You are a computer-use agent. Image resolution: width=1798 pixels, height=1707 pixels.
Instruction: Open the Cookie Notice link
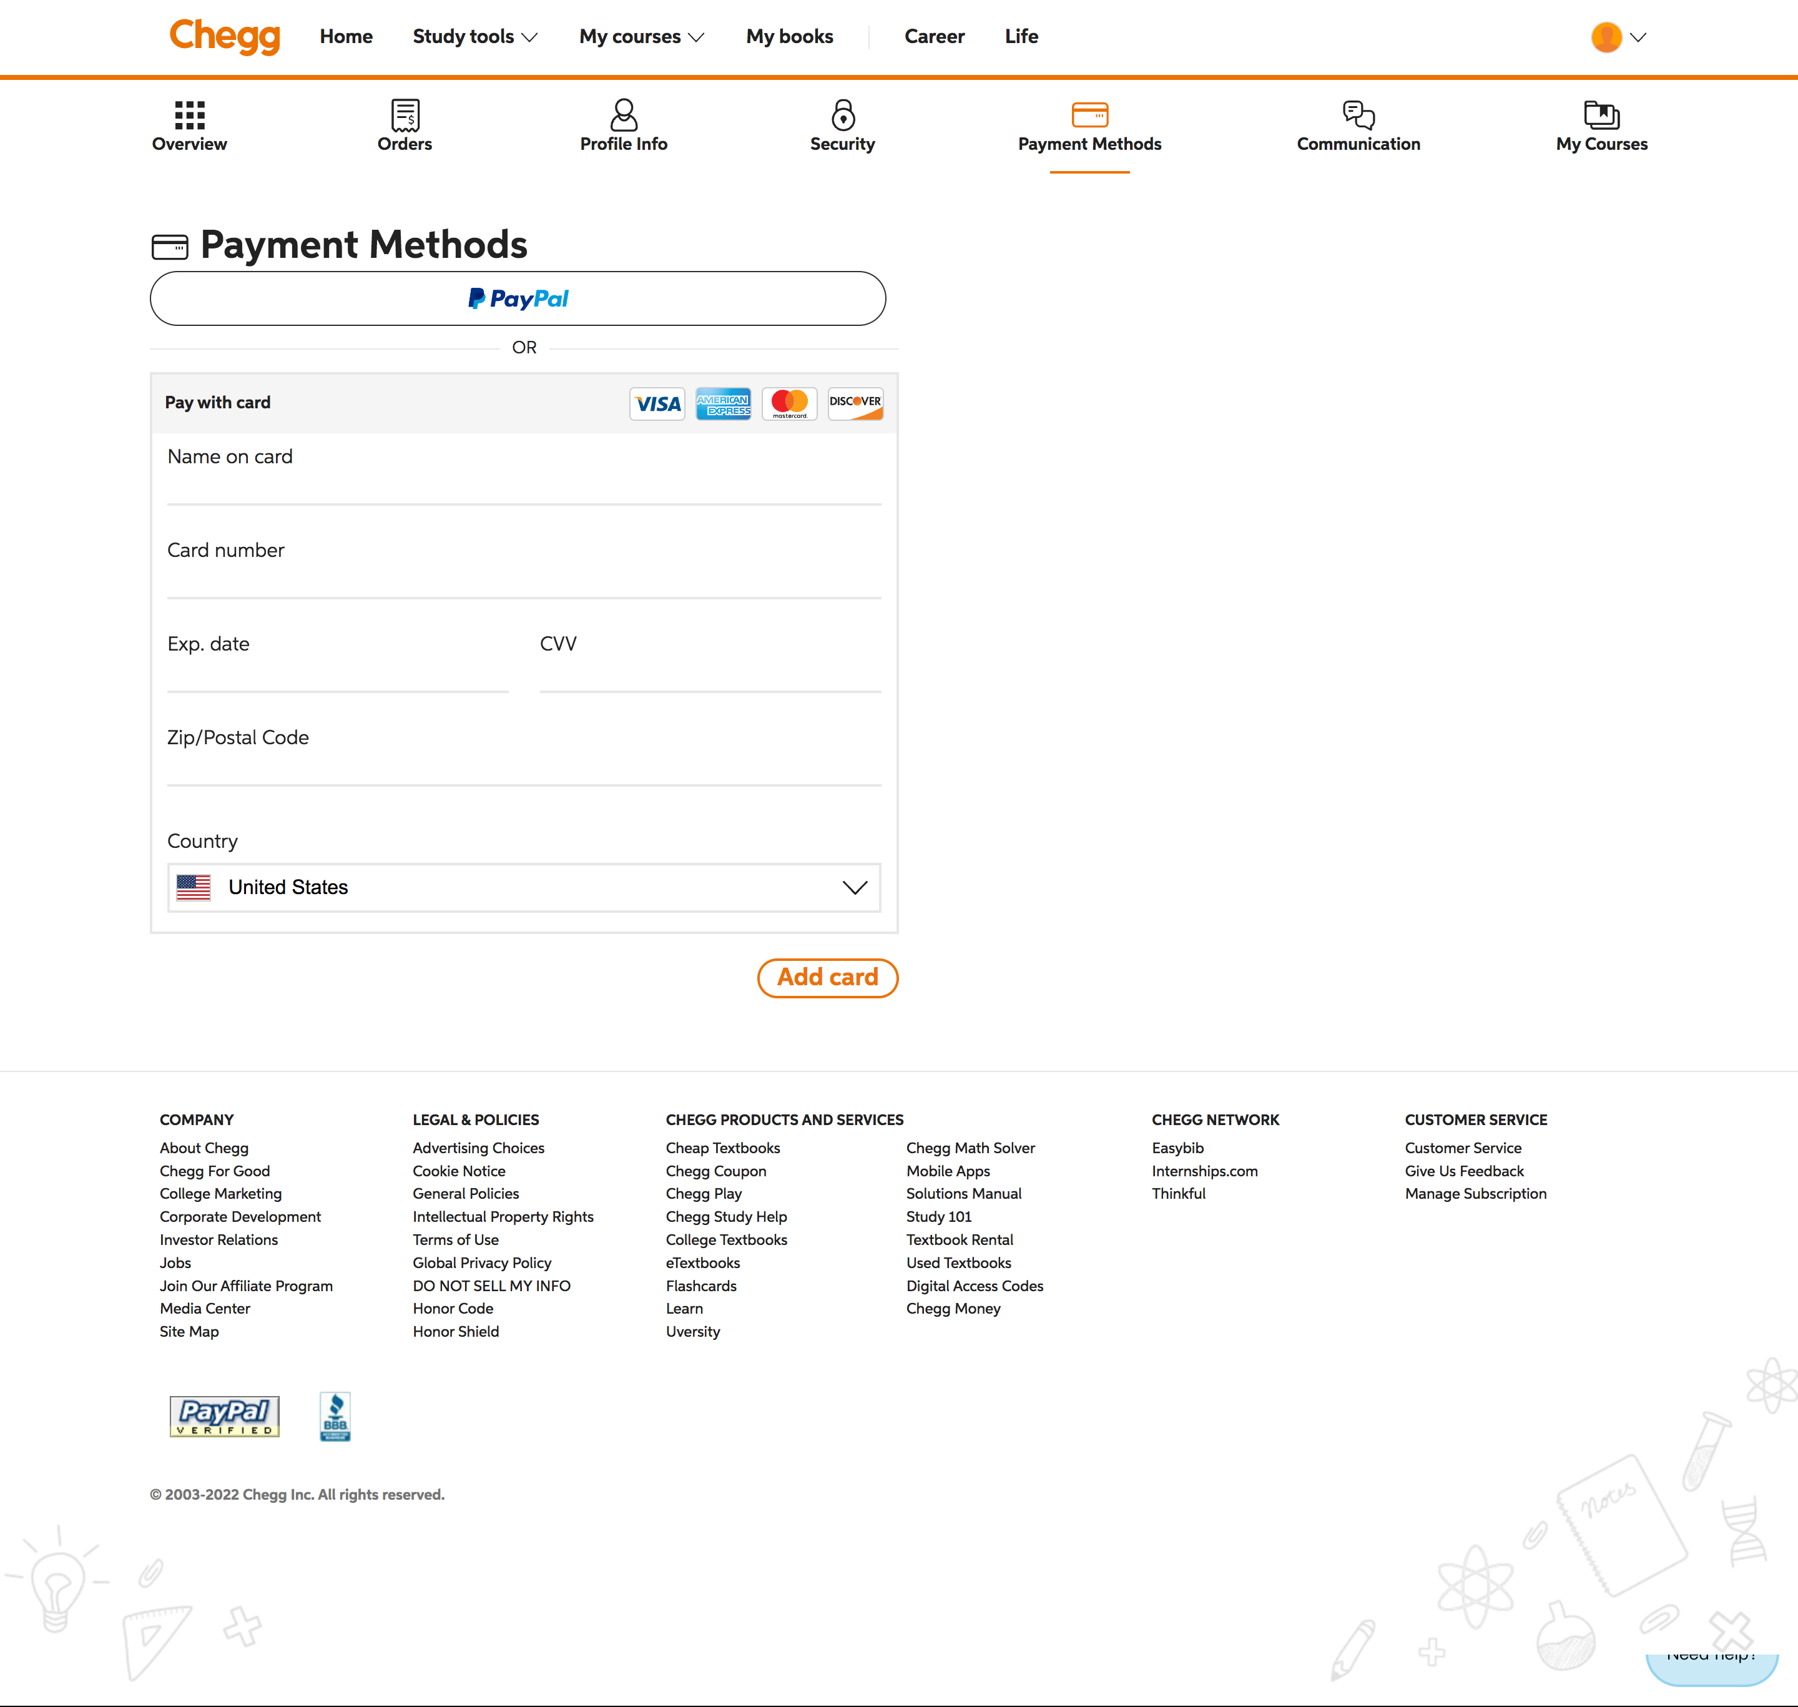459,1171
